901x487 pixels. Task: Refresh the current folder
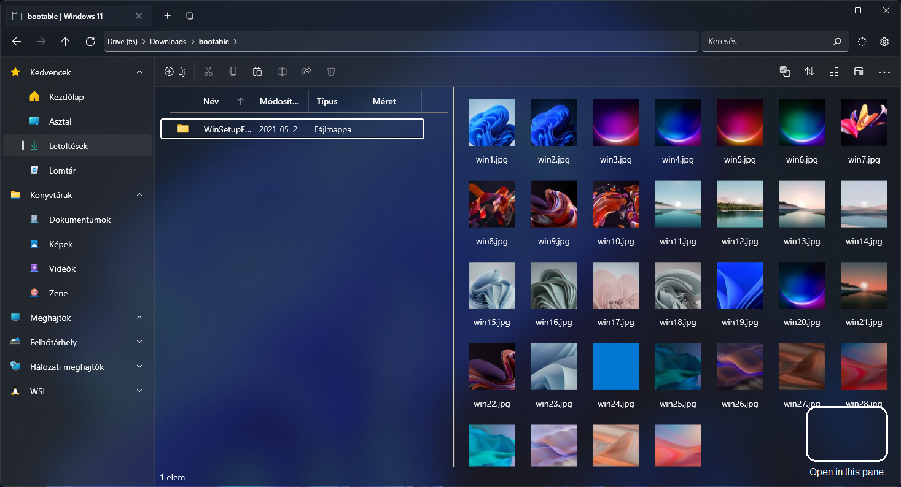[90, 42]
